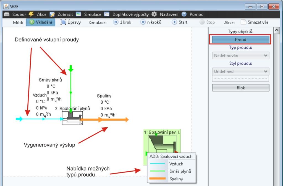Select the Spalování plynů burner block

pos(72,118)
